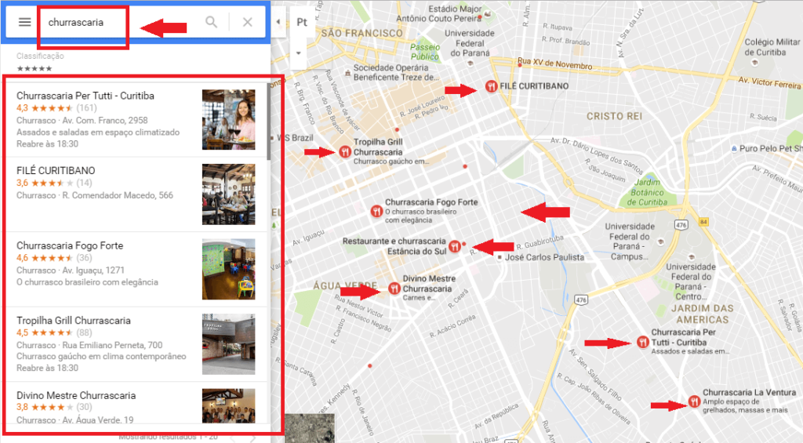
Task: Click Universidade Federal do Paraná Campus marker
Action: coord(660,241)
